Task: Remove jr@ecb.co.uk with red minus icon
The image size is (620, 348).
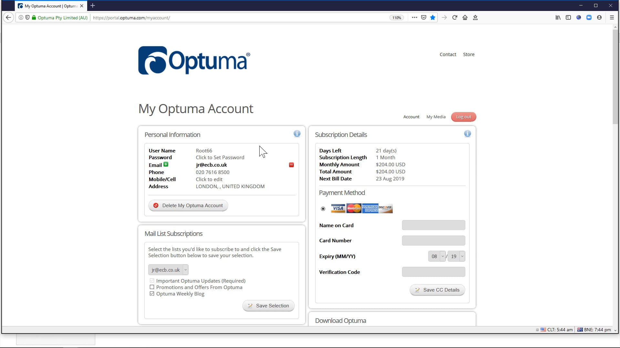Action: 291,165
